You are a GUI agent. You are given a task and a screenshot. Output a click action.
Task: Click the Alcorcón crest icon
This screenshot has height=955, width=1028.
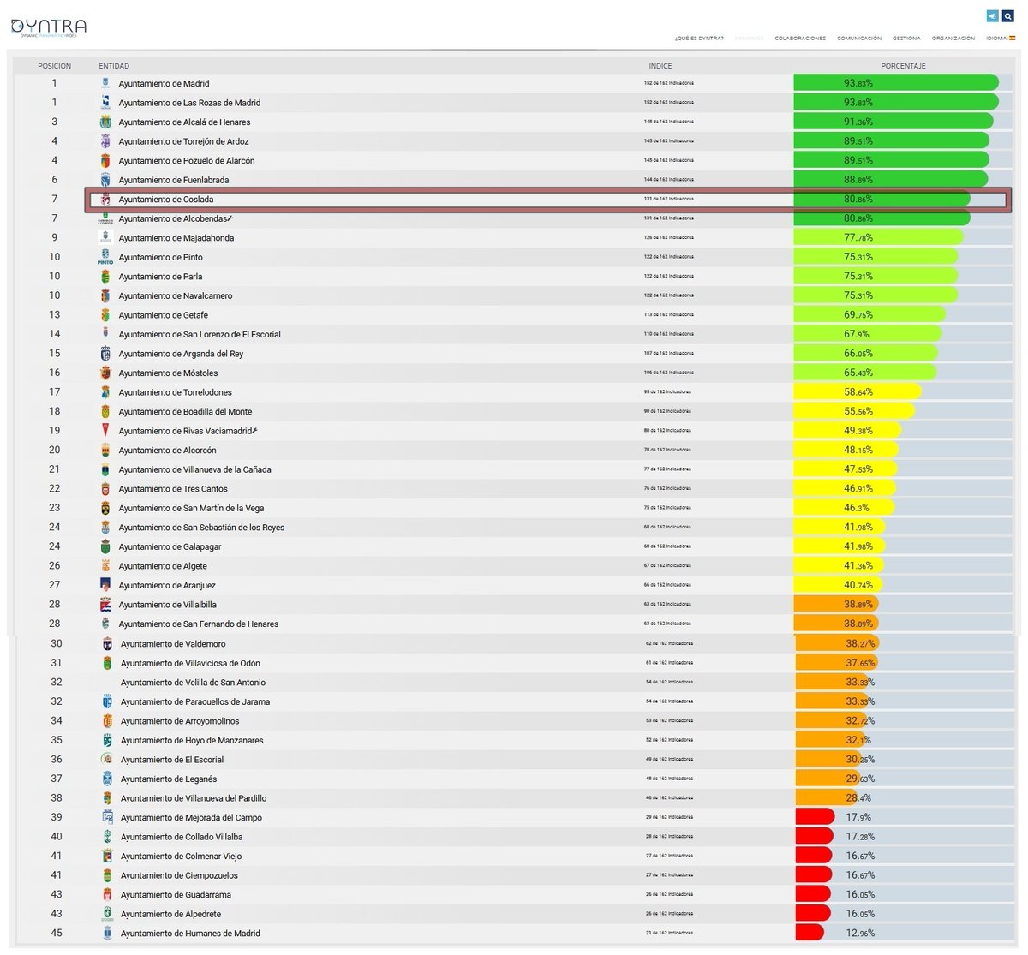pyautogui.click(x=105, y=451)
